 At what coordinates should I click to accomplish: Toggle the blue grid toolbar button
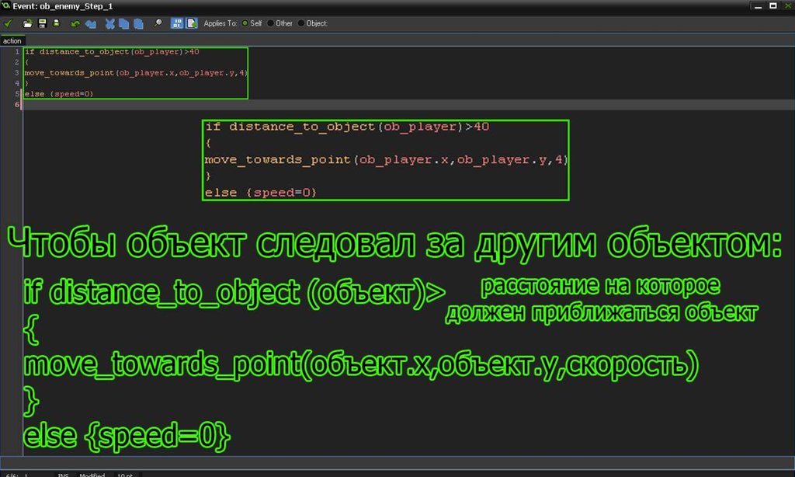click(x=176, y=23)
